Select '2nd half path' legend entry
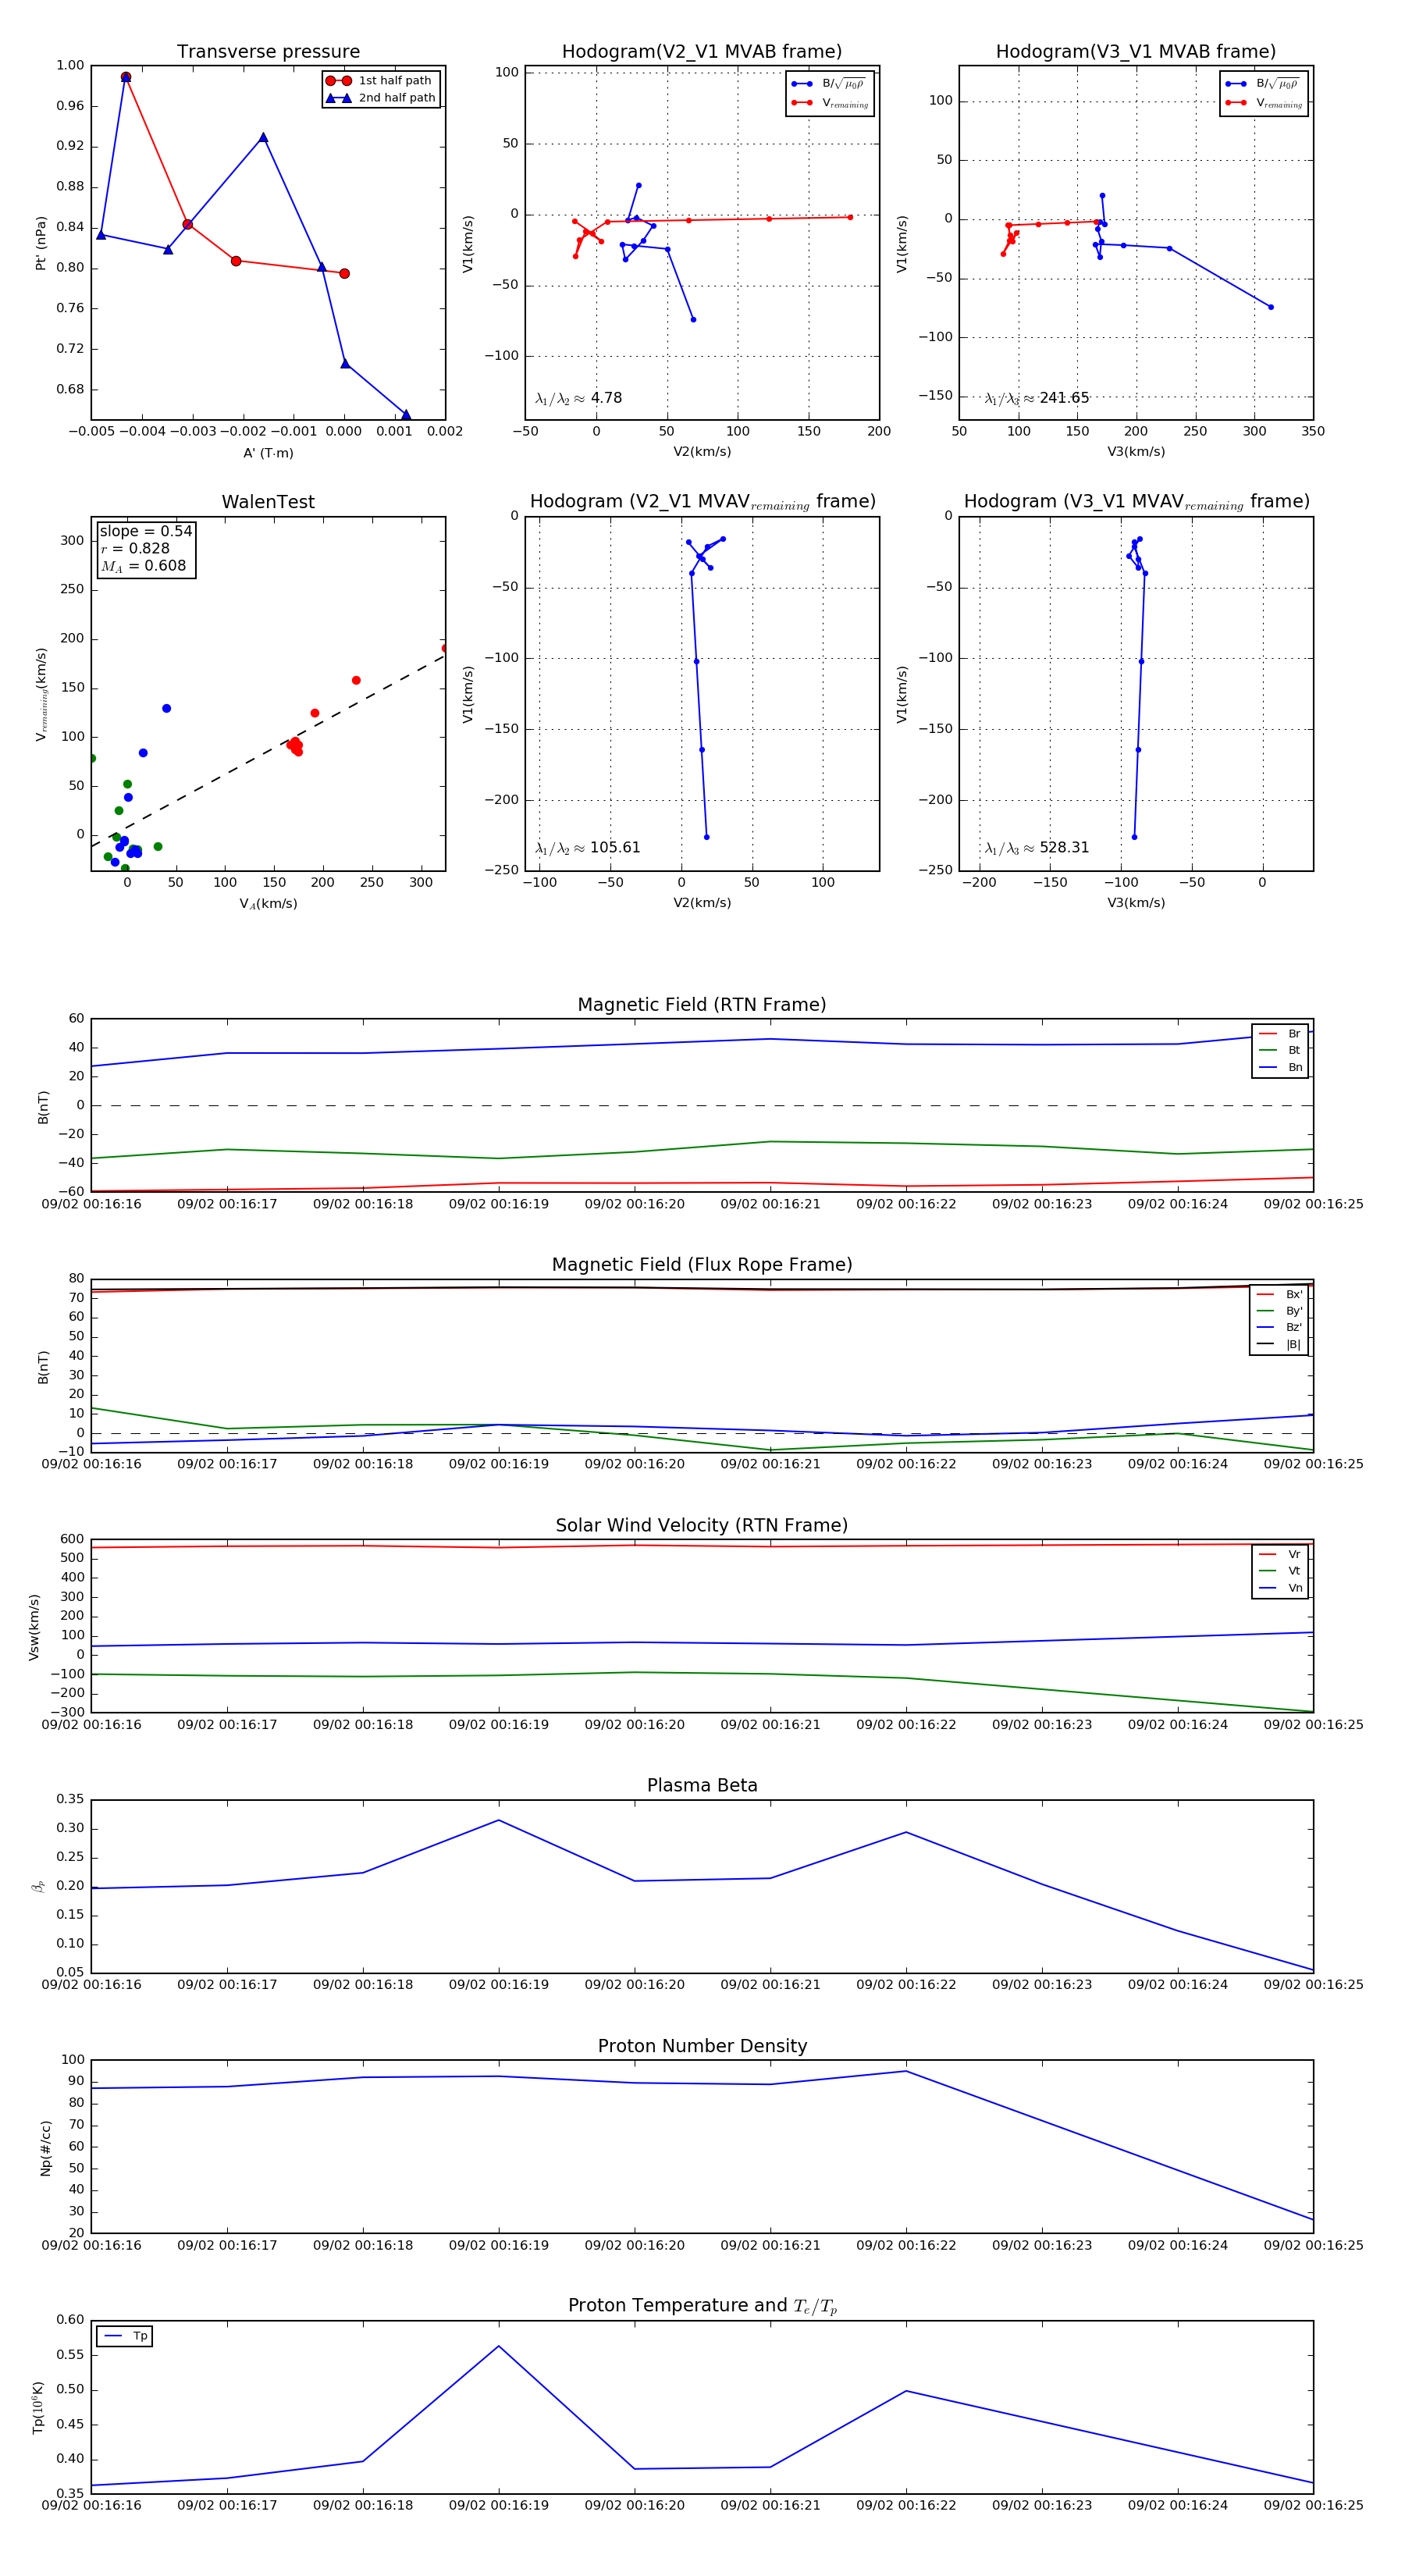 tap(381, 98)
